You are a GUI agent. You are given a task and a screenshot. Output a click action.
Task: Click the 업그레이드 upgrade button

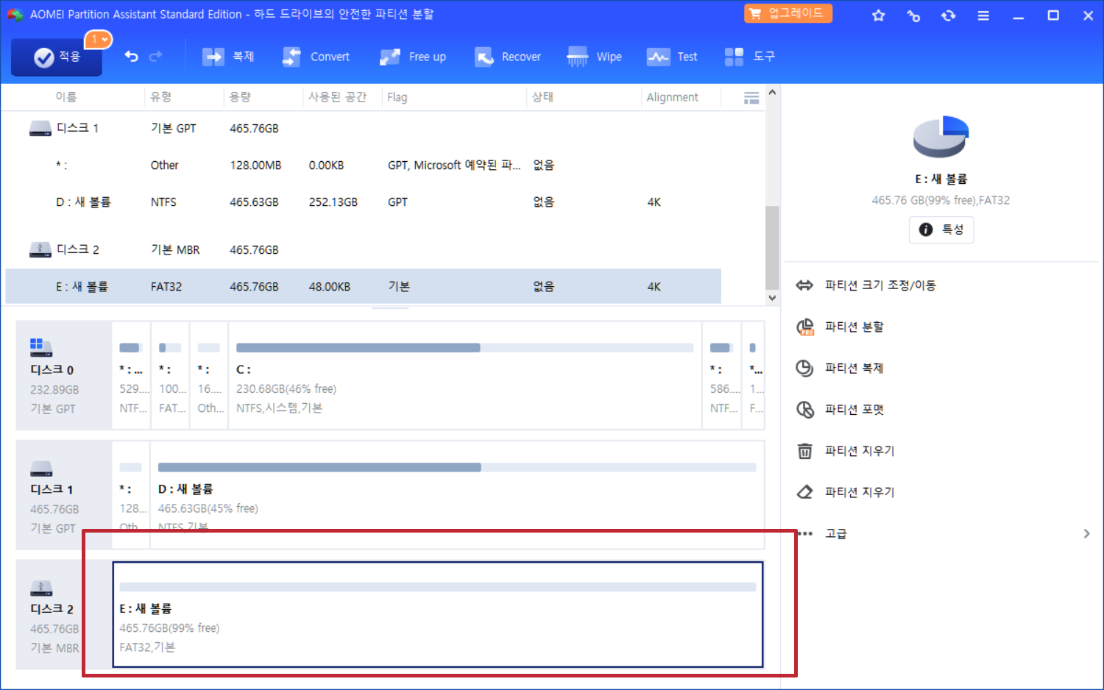click(788, 13)
